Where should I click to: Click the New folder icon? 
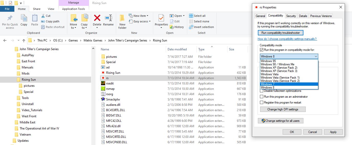pyautogui.click(x=122, y=18)
